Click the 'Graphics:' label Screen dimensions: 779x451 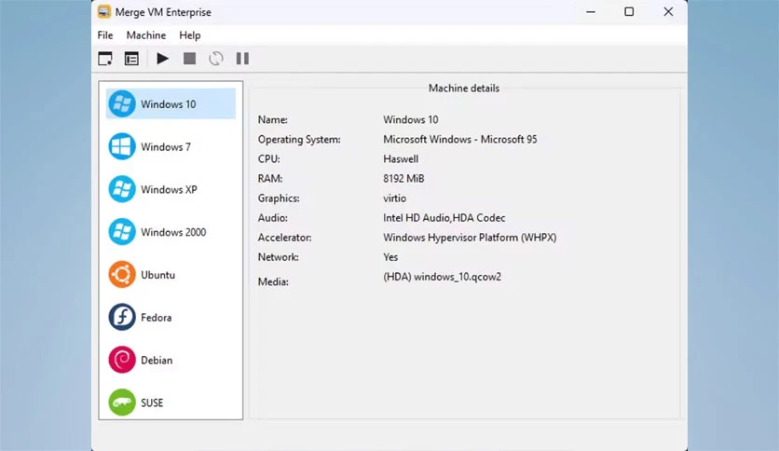[279, 198]
